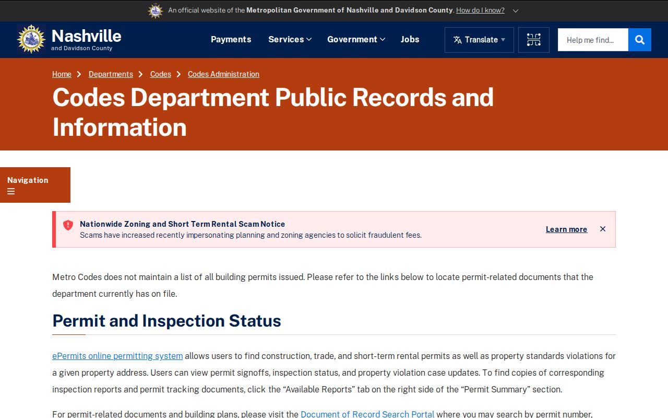Click Learn more on scam notice
The width and height of the screenshot is (668, 418).
566,229
